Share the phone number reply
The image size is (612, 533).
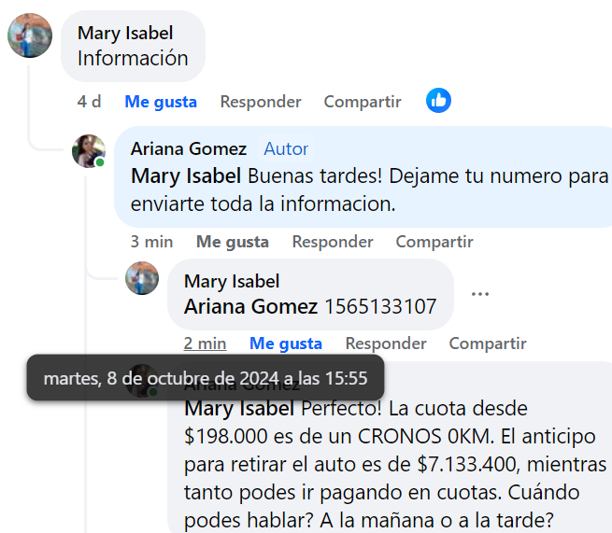tap(488, 344)
